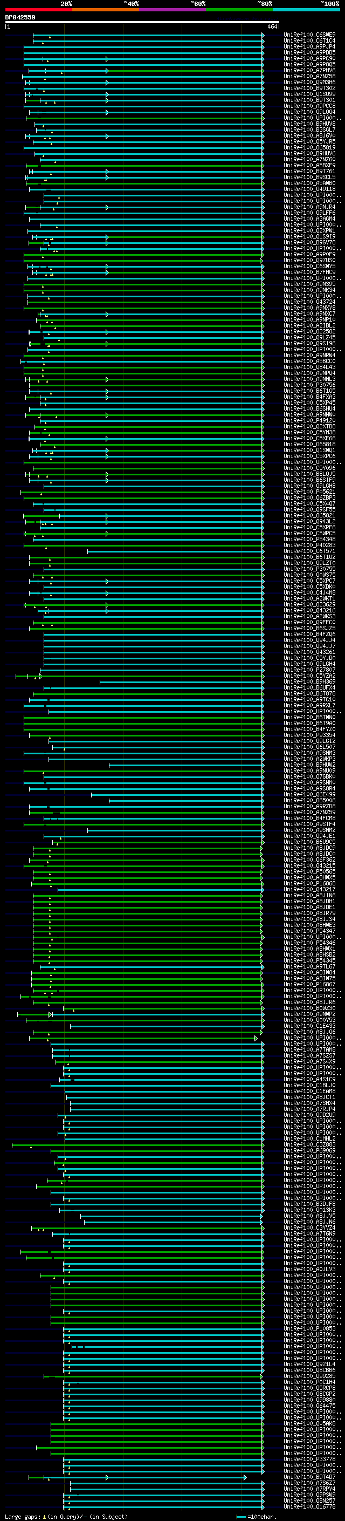Click the cyan ~100% identity legend segment
345x1521 pixels.
click(306, 10)
